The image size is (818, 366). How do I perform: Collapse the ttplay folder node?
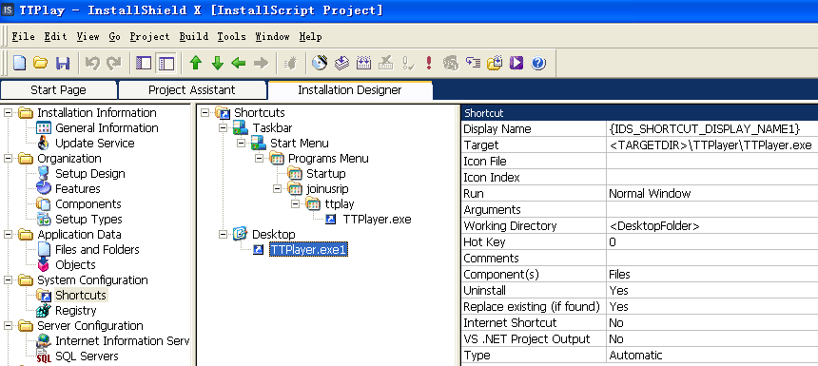(x=296, y=203)
